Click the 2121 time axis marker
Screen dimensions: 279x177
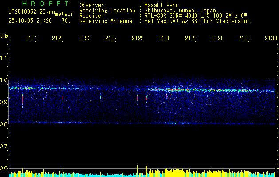pyautogui.click(x=31, y=38)
